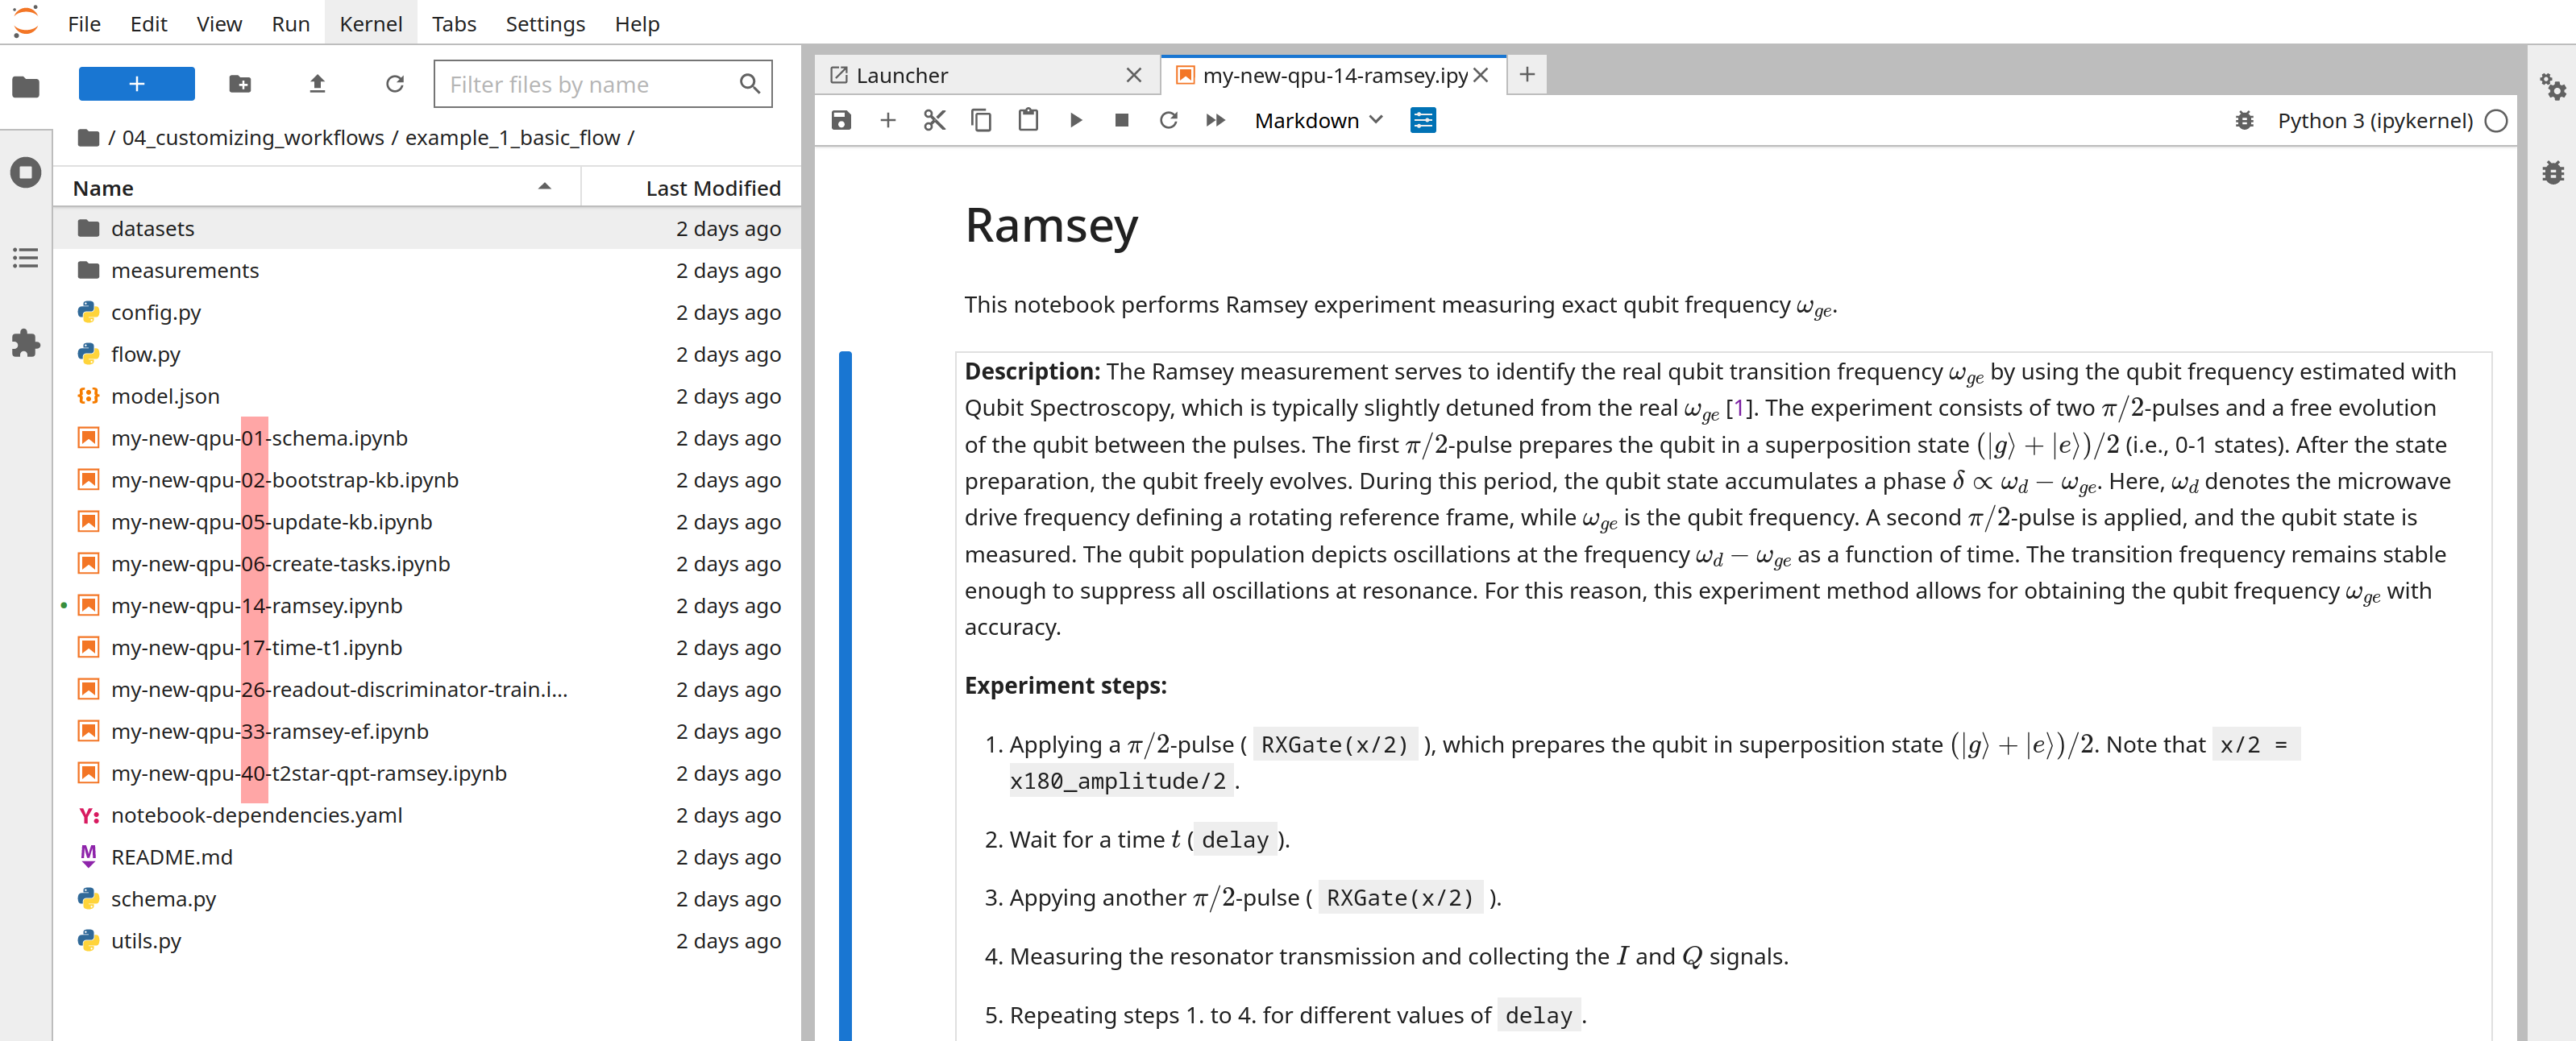Click the search magnifier in the filter box
Image resolution: width=2576 pixels, height=1041 pixels.
[x=749, y=84]
